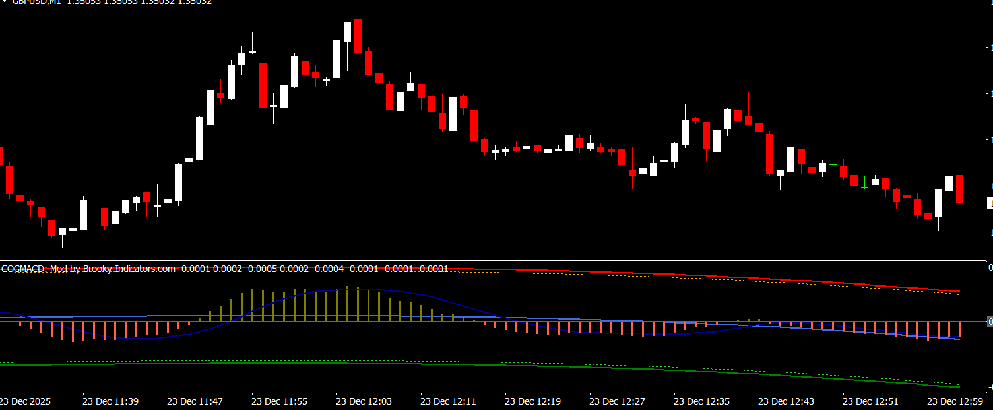This screenshot has width=993, height=410.
Task: Select the red candle at the chart's highest peak
Action: coord(358,36)
